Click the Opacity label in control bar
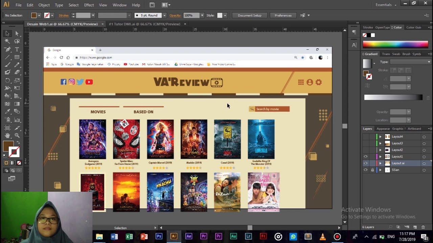Image resolution: width=433 pixels, height=243 pixels. pyautogui.click(x=175, y=16)
